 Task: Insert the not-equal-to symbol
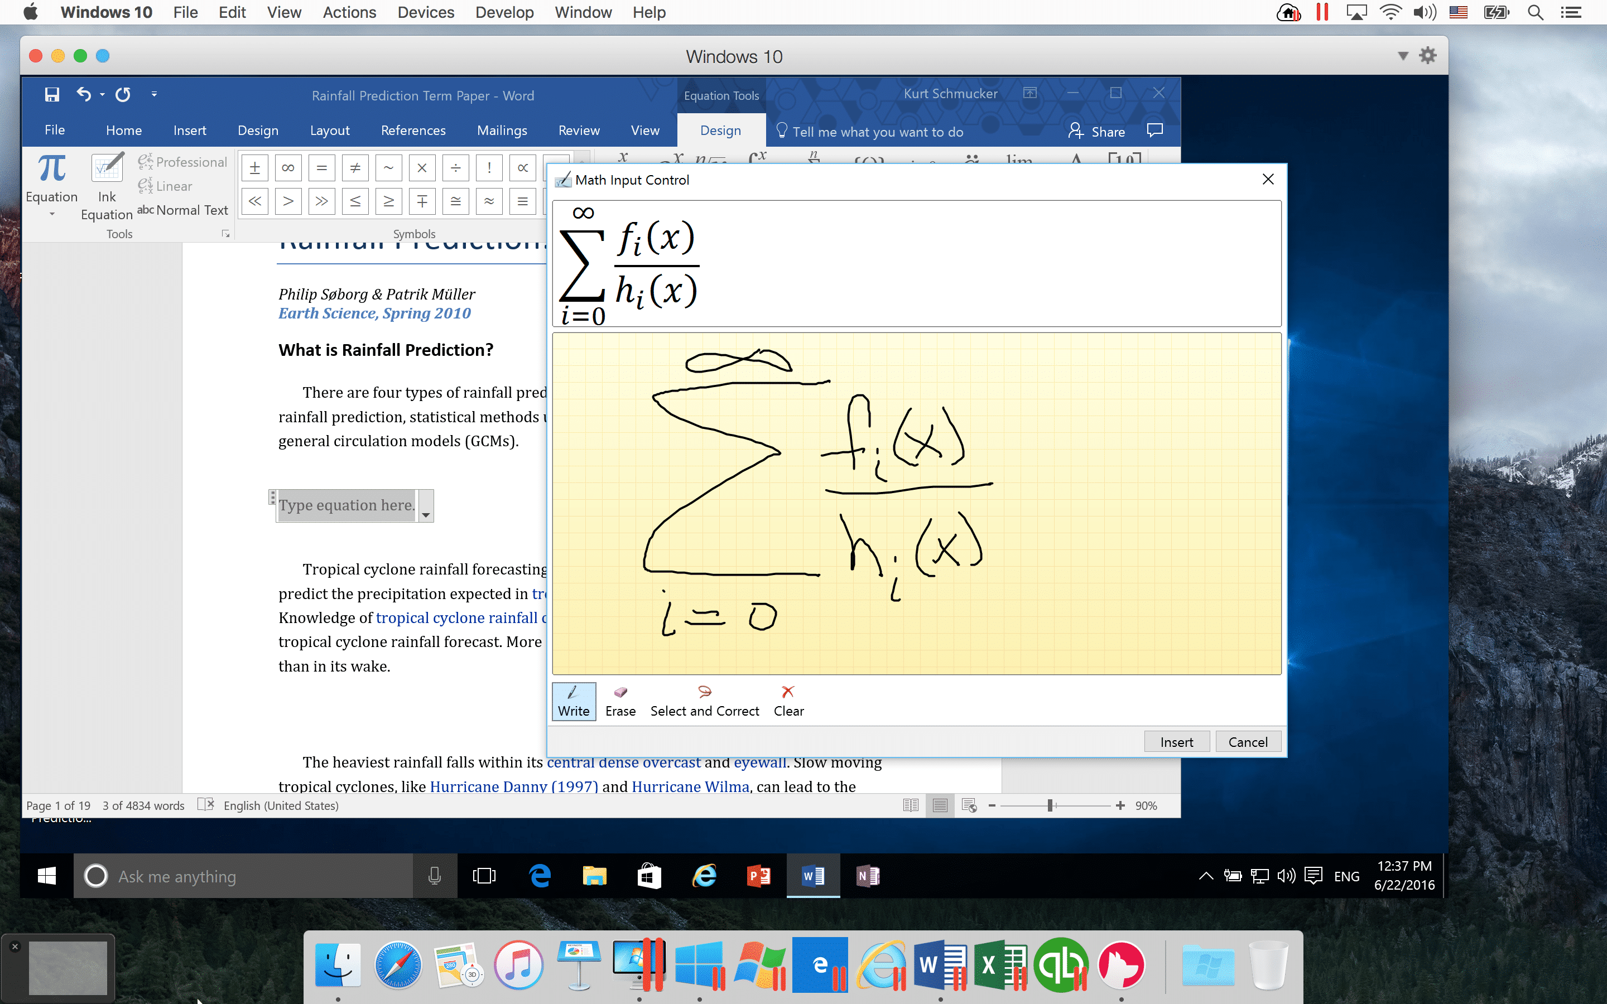355,168
